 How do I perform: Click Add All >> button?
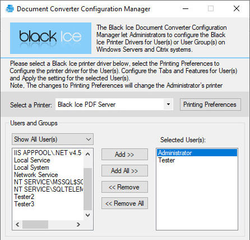(124, 171)
